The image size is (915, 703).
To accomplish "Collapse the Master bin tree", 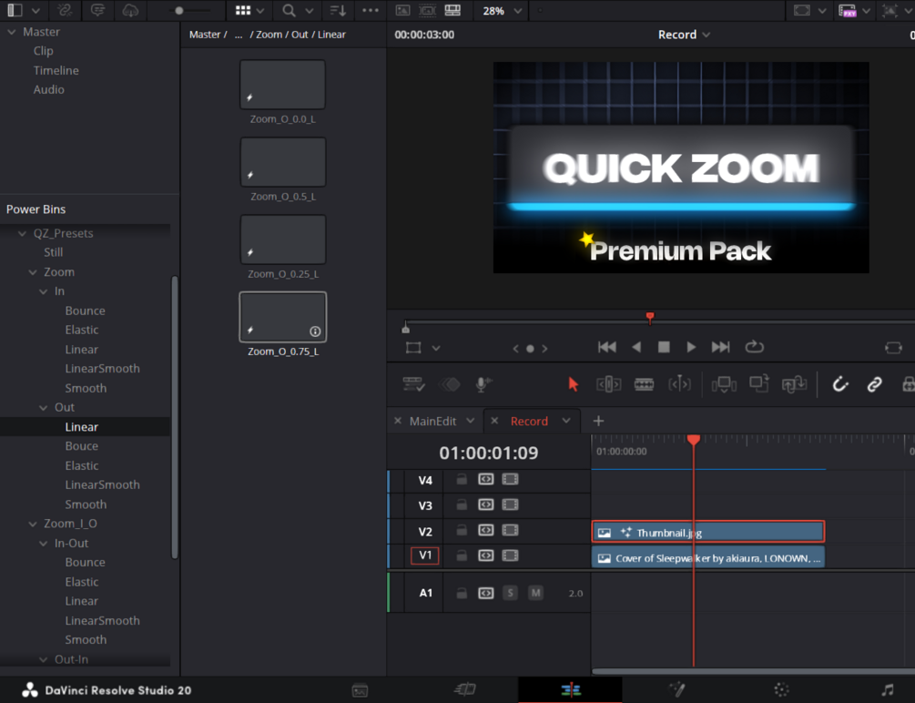I will coord(12,32).
